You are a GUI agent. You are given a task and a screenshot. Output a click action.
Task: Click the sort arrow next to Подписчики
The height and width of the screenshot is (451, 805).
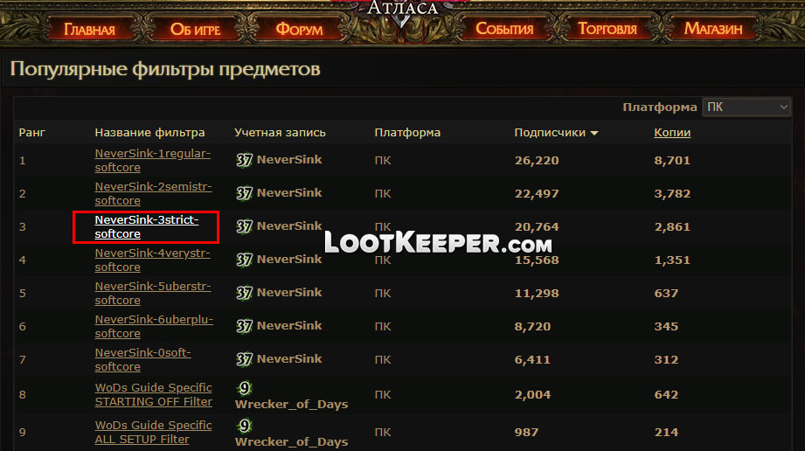point(594,133)
